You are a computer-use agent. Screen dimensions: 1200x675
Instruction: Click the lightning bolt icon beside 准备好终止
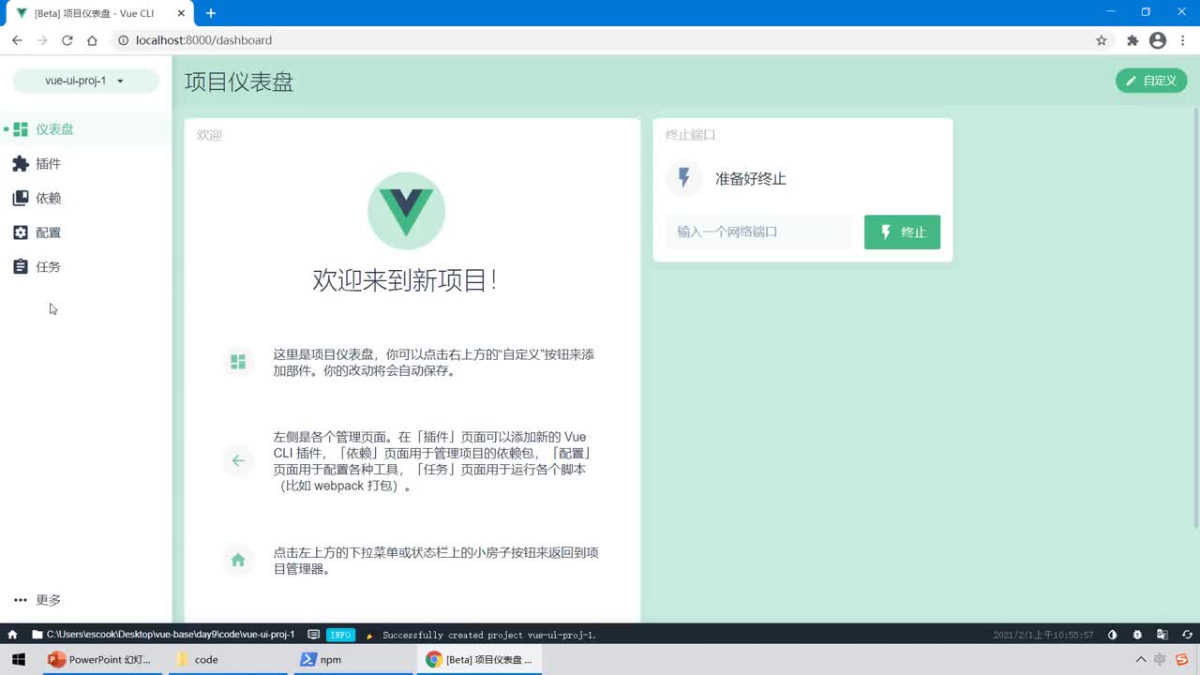click(x=683, y=178)
